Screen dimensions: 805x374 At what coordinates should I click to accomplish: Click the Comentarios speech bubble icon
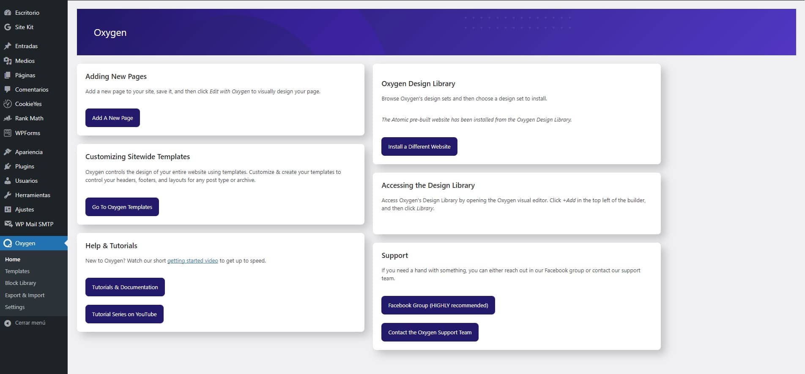click(x=8, y=89)
